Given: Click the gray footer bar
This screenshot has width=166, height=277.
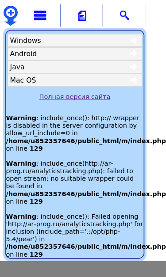Looking at the screenshot, I should pos(83,269).
